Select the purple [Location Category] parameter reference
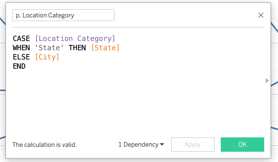Viewport: 278px width, 162px height. tap(75, 39)
